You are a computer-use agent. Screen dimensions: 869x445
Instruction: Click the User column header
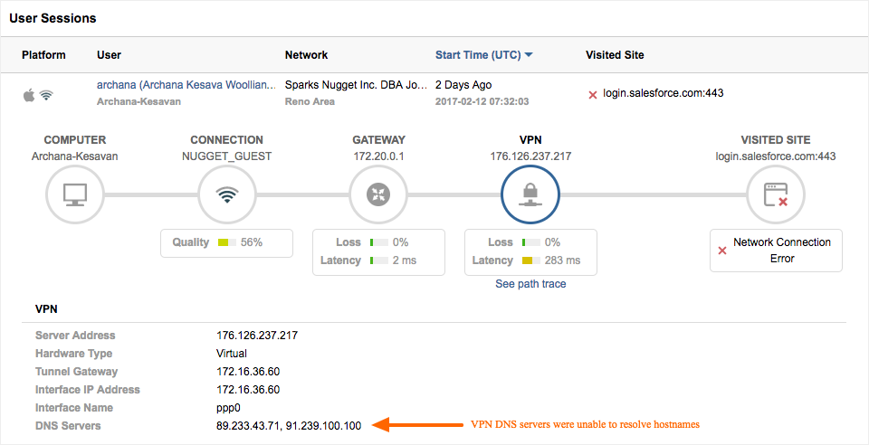[109, 55]
